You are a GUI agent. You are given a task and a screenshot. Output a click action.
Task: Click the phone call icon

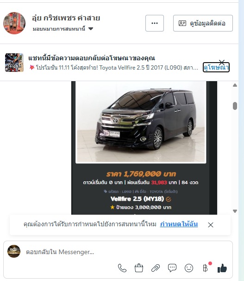click(122, 268)
